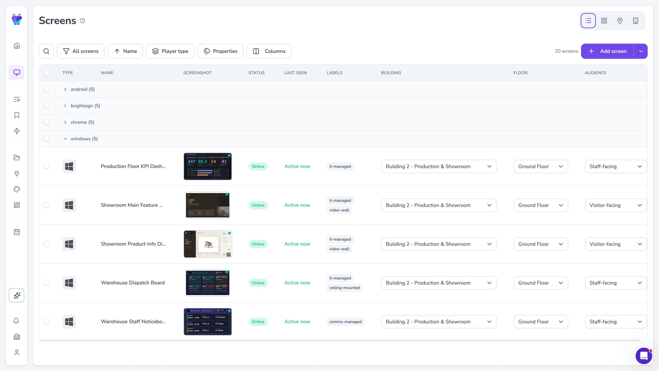Switch to grid view

tap(604, 21)
